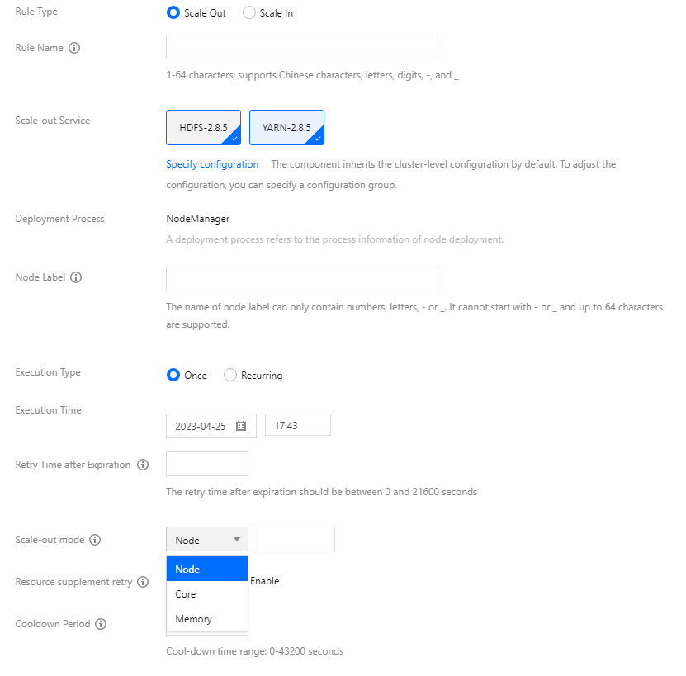This screenshot has width=686, height=676.
Task: Click the Node Label info icon
Action: (x=76, y=277)
